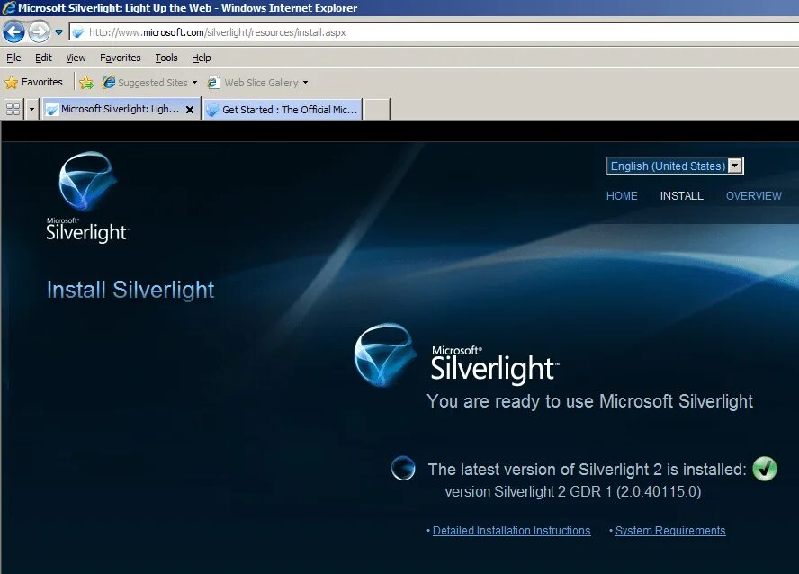The image size is (799, 574).
Task: Click the Forward navigation arrow button
Action: pos(39,32)
